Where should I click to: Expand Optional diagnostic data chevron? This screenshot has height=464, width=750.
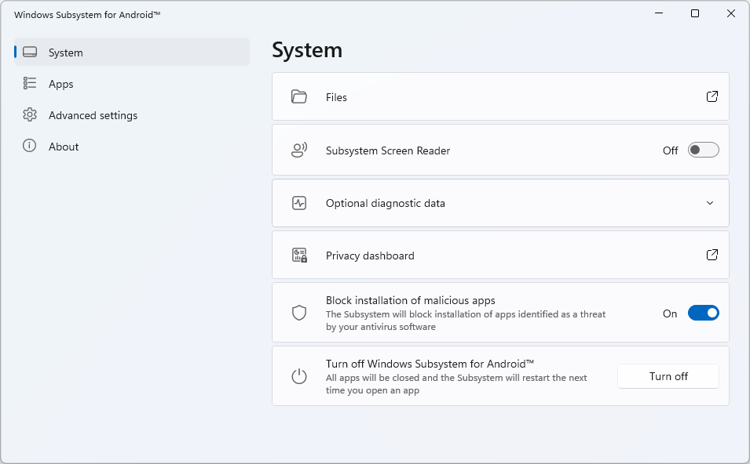coord(710,203)
